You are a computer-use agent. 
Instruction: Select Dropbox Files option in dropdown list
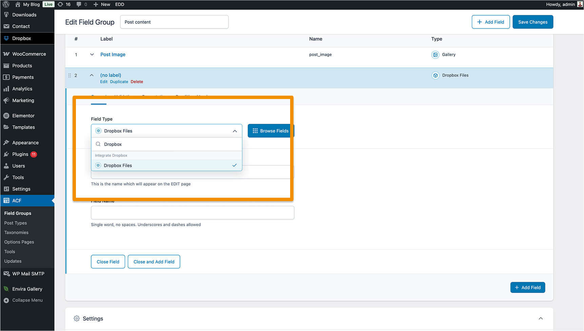coord(166,165)
